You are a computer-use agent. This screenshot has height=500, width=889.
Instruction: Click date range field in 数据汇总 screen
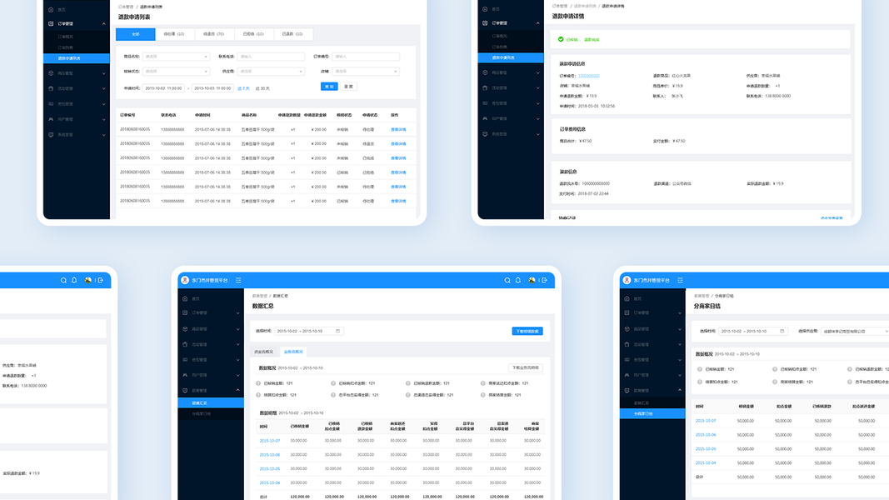309,331
